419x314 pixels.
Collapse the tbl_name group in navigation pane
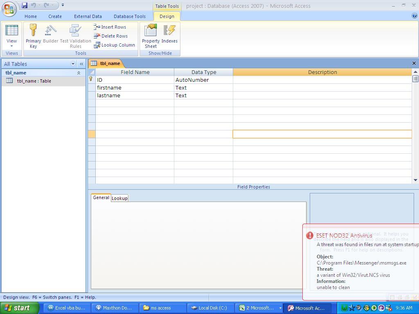pyautogui.click(x=79, y=73)
